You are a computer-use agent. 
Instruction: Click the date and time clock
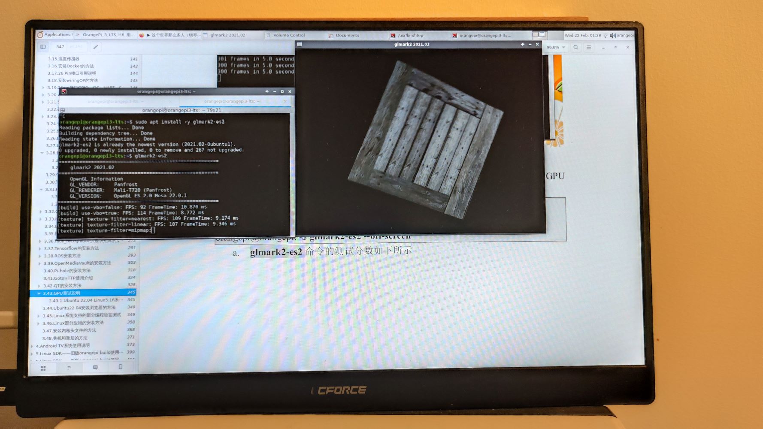[x=583, y=35]
